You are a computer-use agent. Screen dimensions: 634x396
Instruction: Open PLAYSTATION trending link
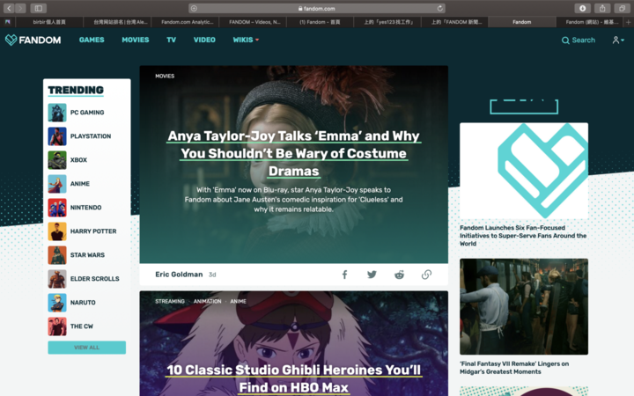tap(91, 136)
